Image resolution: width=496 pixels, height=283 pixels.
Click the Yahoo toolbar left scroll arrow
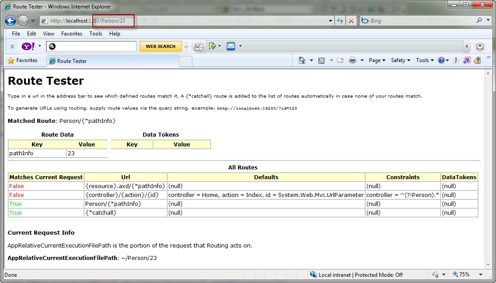pos(467,47)
